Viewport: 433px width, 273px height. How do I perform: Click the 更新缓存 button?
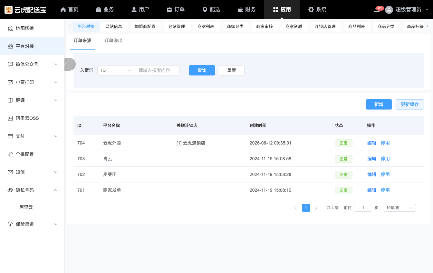tap(410, 104)
